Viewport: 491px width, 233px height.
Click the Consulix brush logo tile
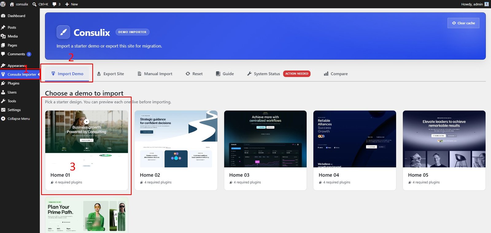(x=63, y=32)
